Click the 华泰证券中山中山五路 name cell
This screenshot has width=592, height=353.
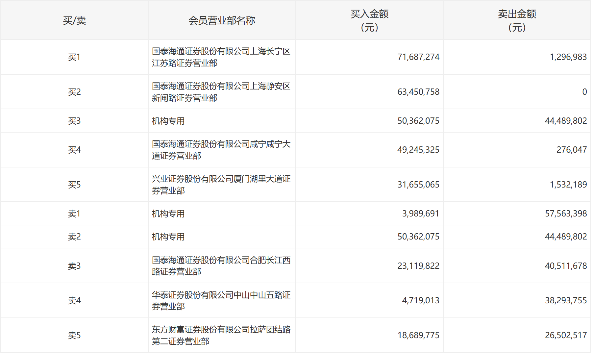[221, 300]
